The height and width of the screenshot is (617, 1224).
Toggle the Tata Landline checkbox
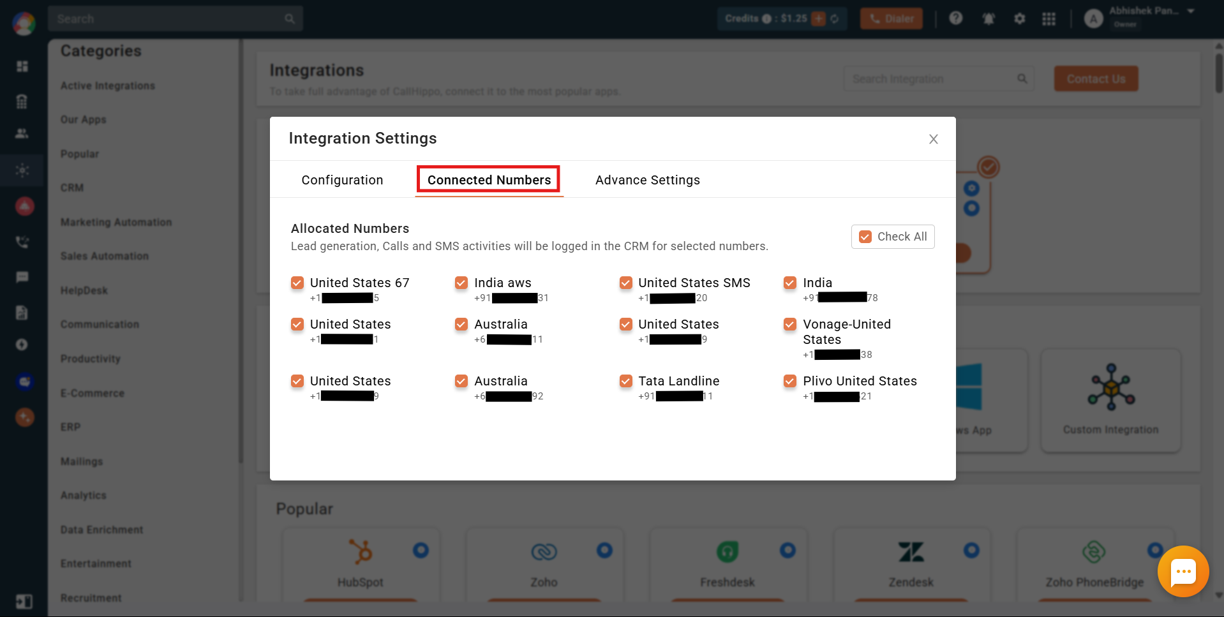tap(626, 381)
